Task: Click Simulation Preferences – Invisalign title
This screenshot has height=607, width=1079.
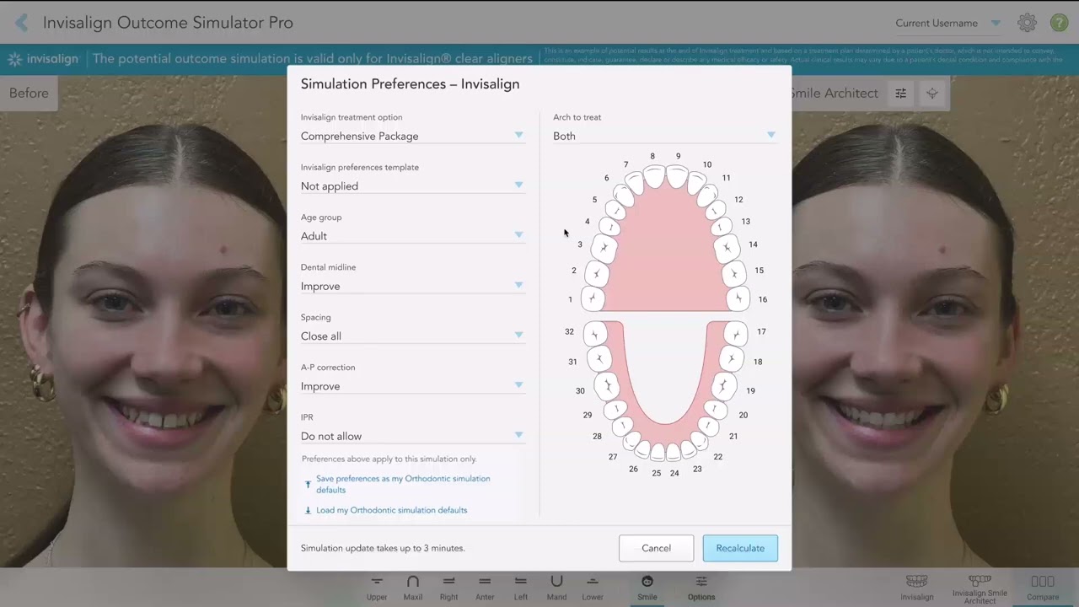Action: [410, 84]
